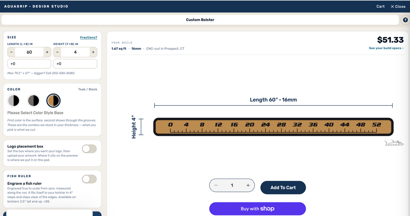Expand See your build specs

(x=386, y=48)
